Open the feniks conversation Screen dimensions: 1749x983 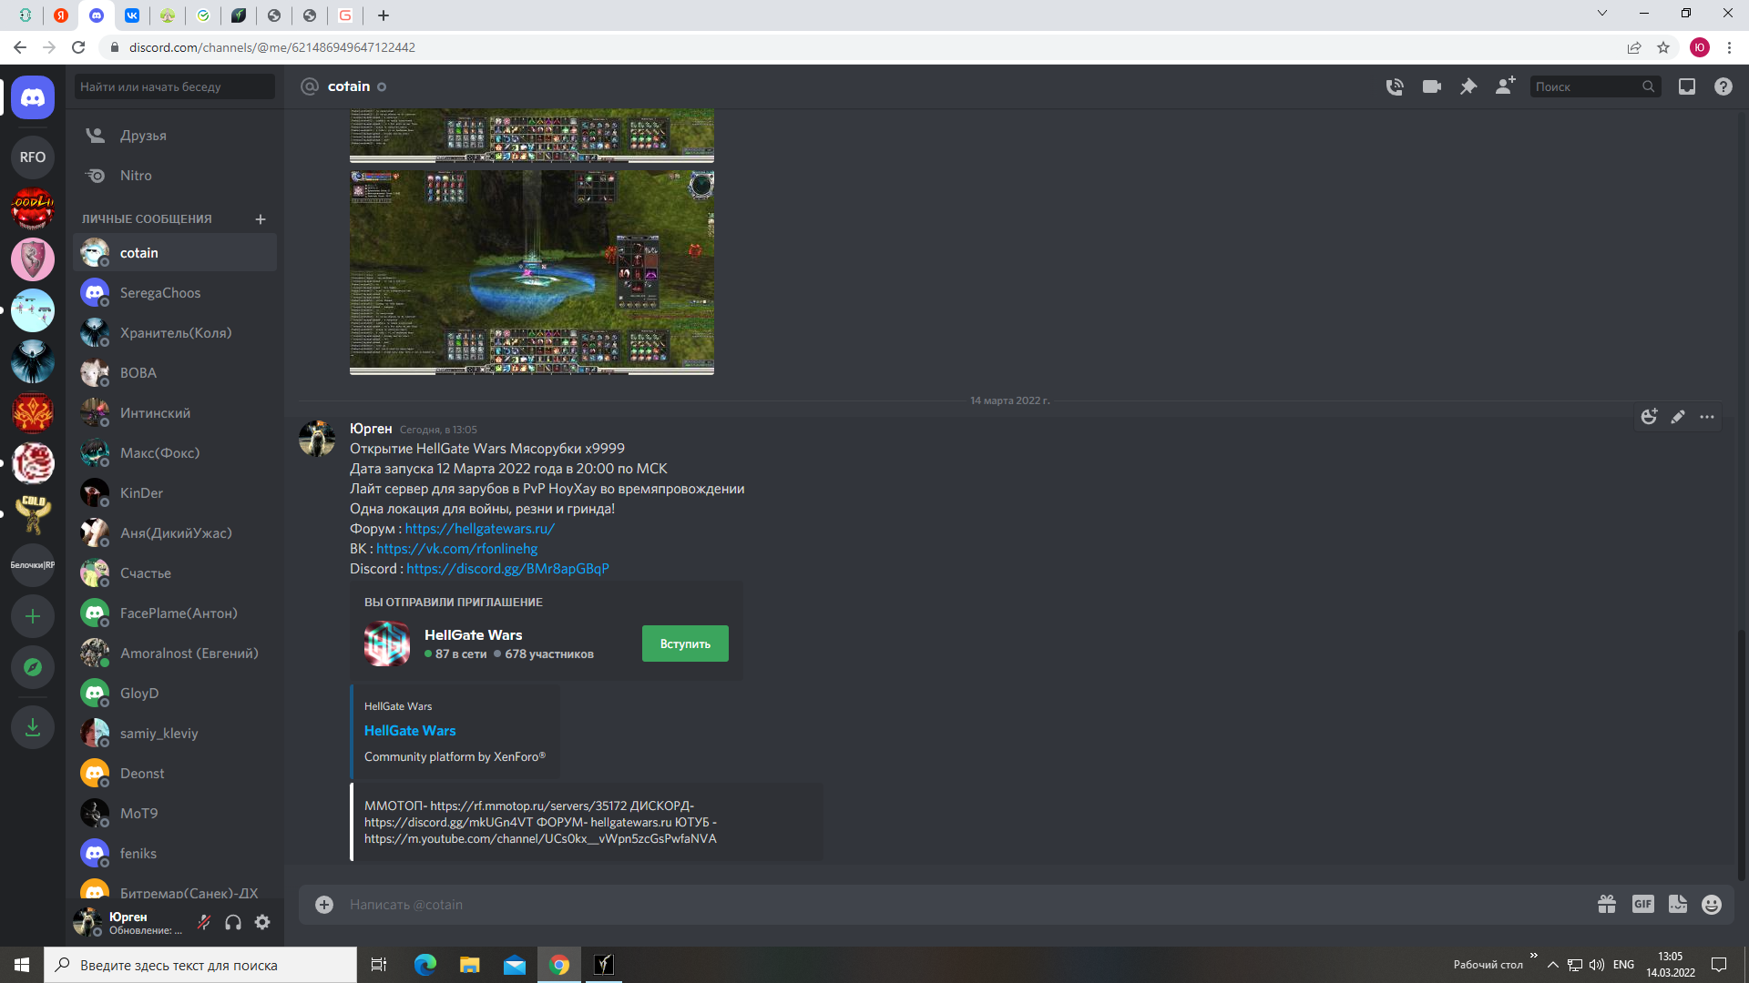tap(175, 854)
